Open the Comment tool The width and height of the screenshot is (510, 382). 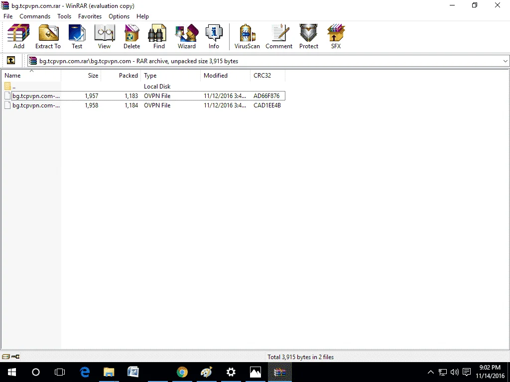point(279,36)
